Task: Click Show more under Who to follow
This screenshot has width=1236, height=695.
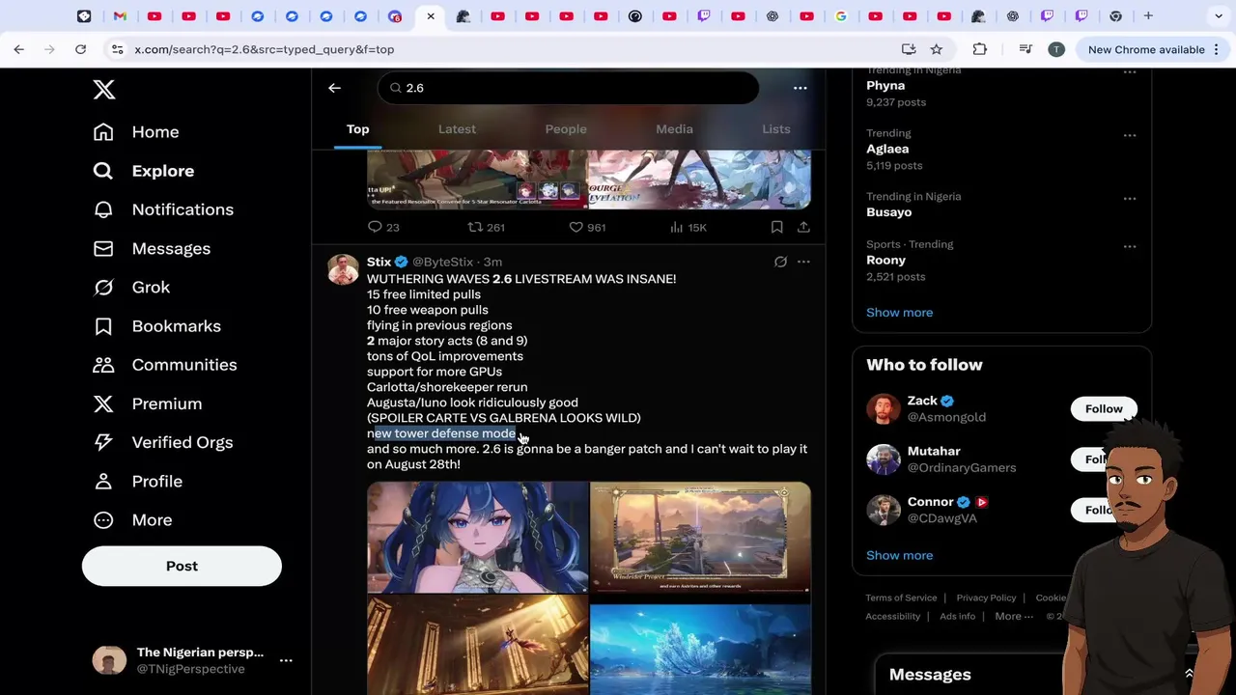Action: pos(899,556)
